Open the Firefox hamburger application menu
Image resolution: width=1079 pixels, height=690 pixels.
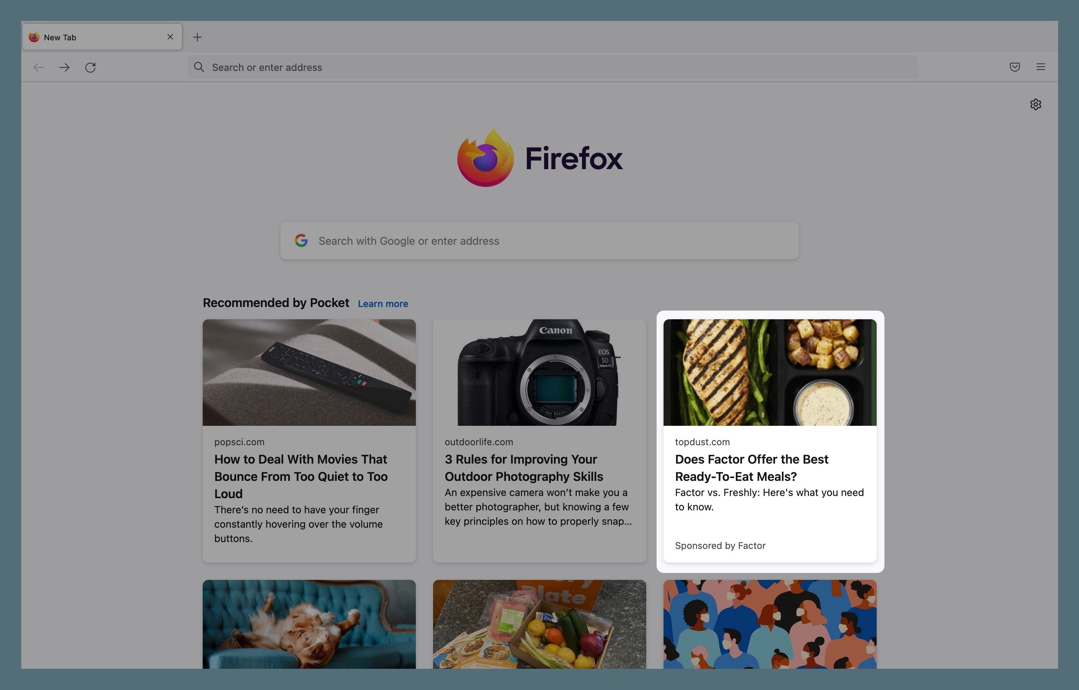[1041, 67]
